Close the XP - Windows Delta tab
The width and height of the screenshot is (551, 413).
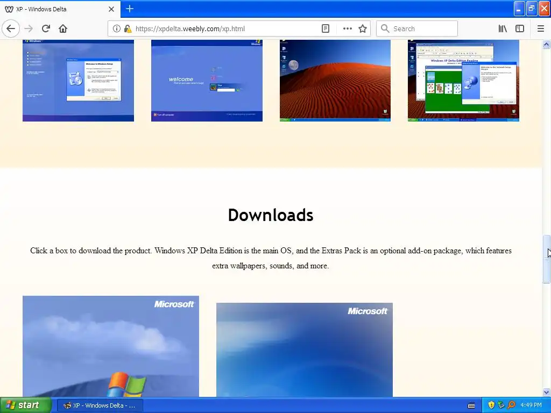click(x=111, y=9)
